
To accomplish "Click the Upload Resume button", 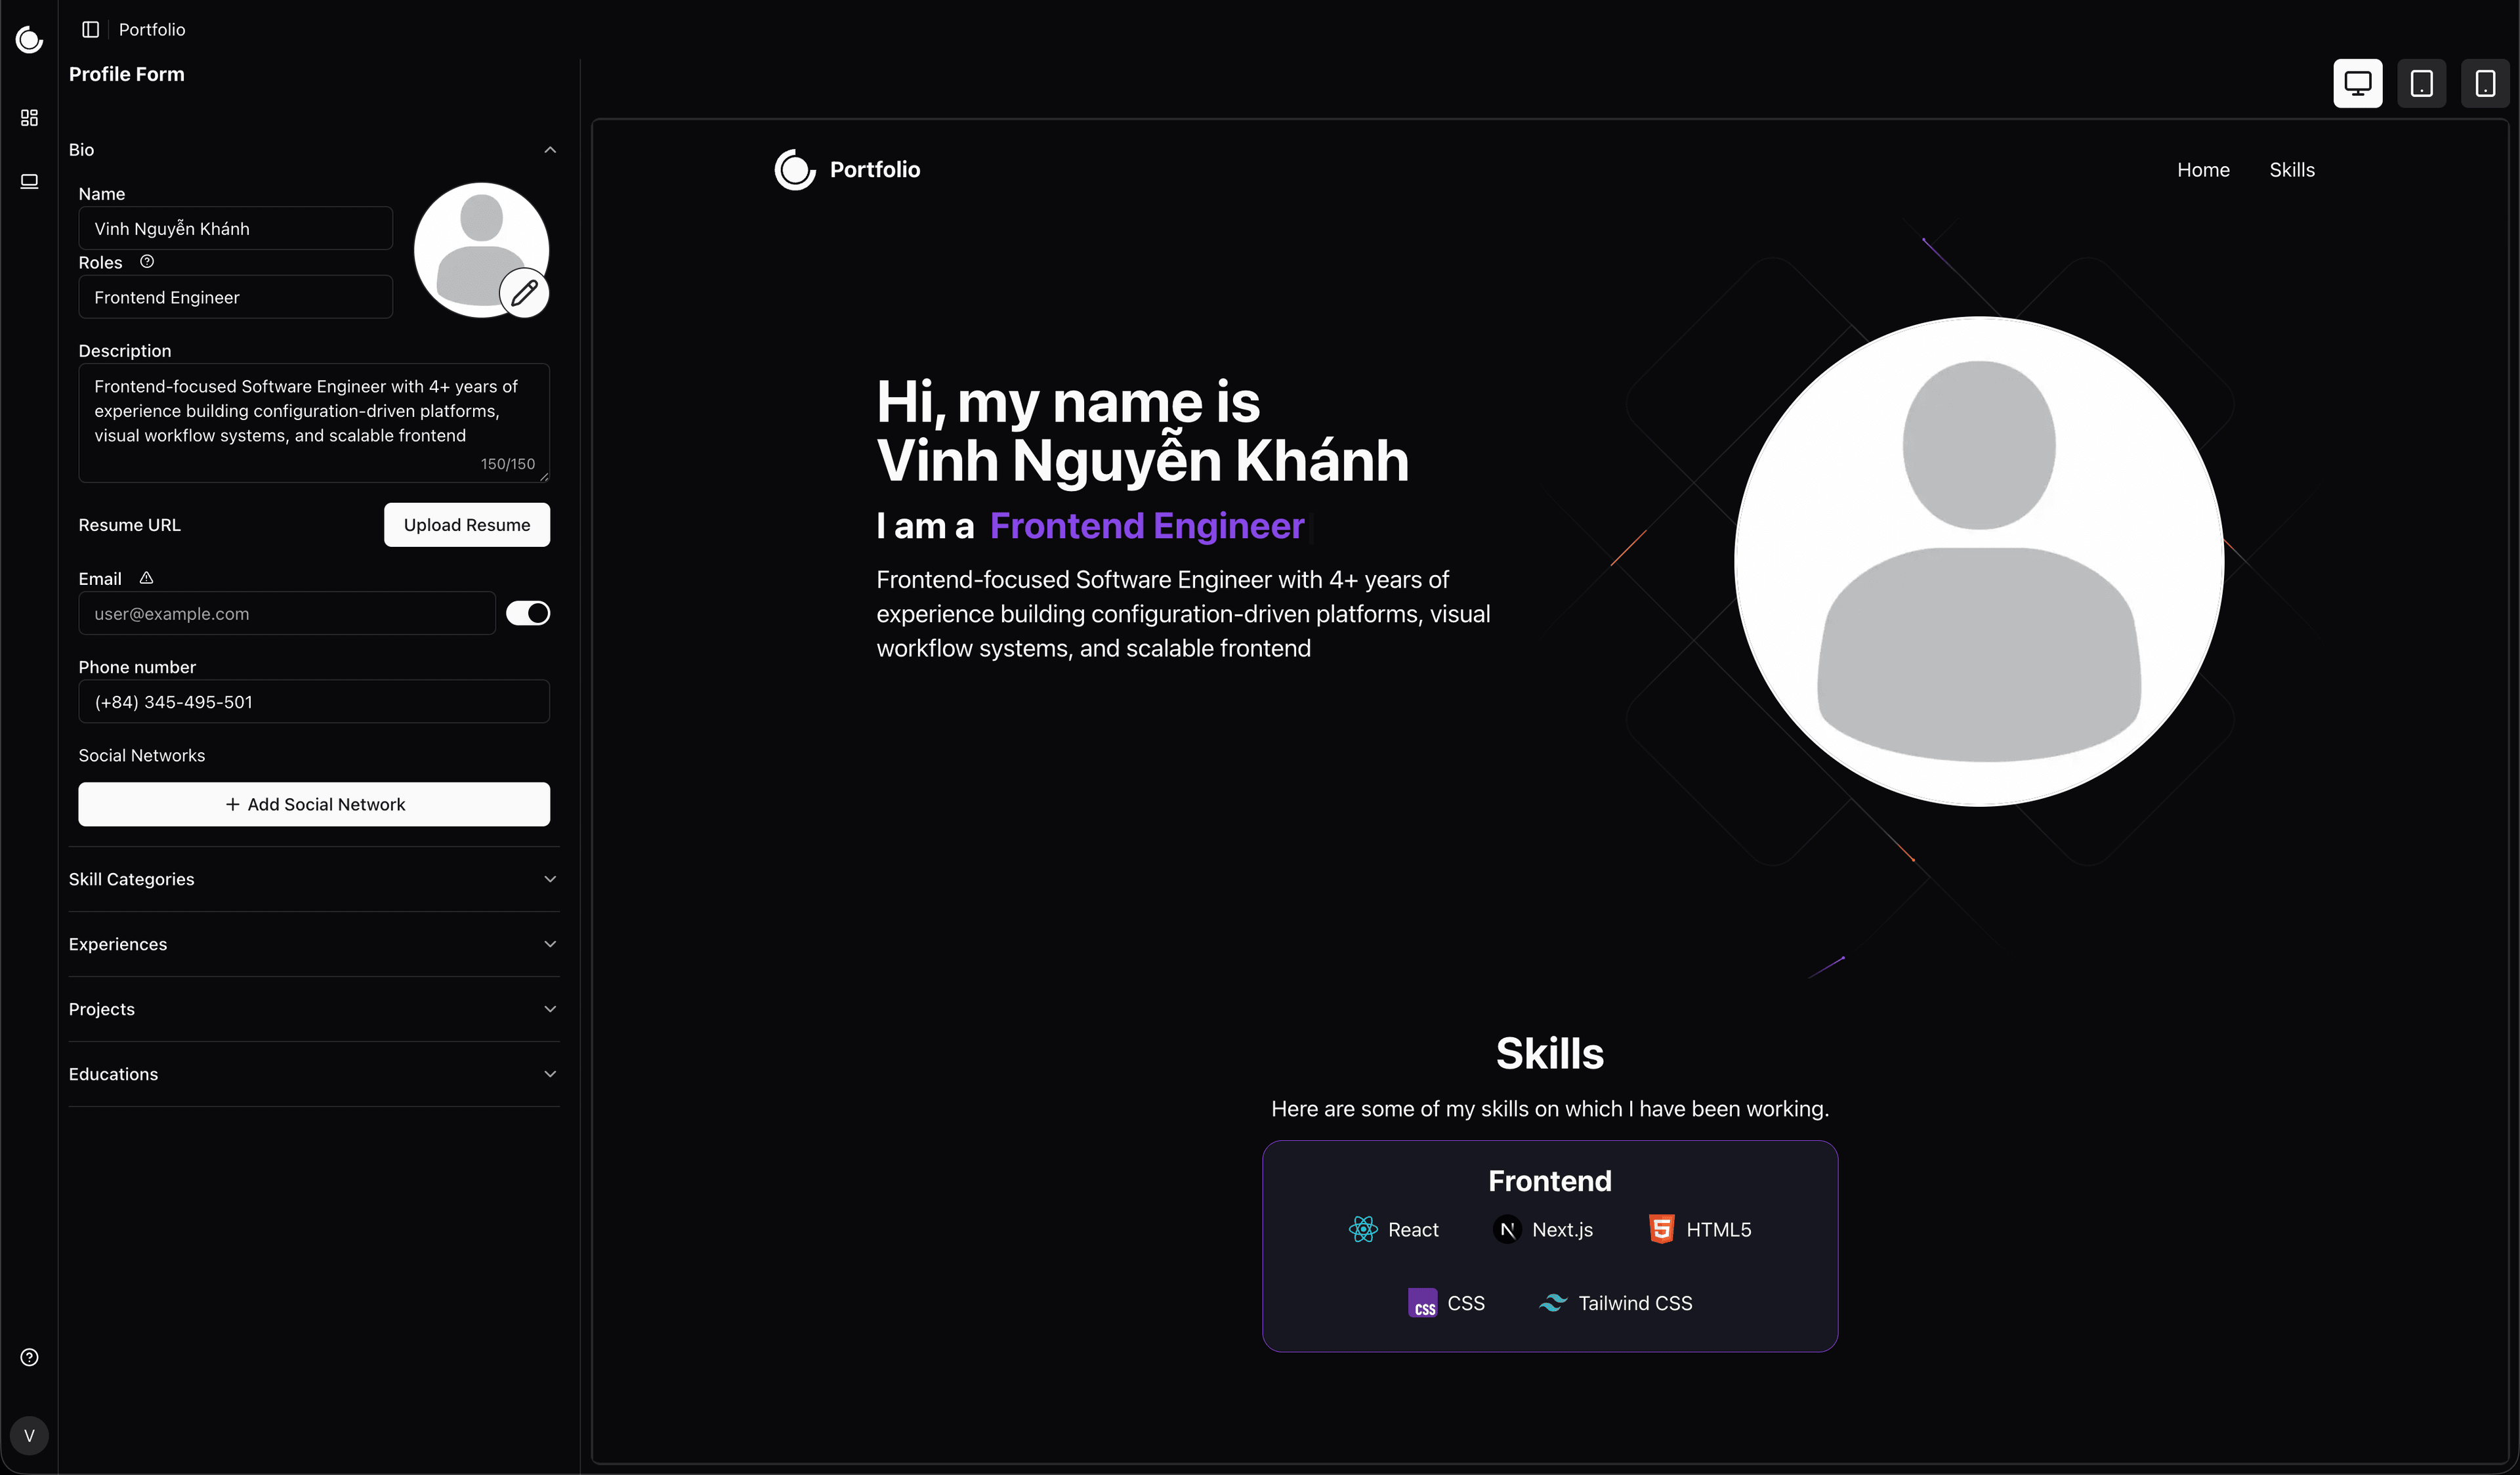I will (x=467, y=525).
